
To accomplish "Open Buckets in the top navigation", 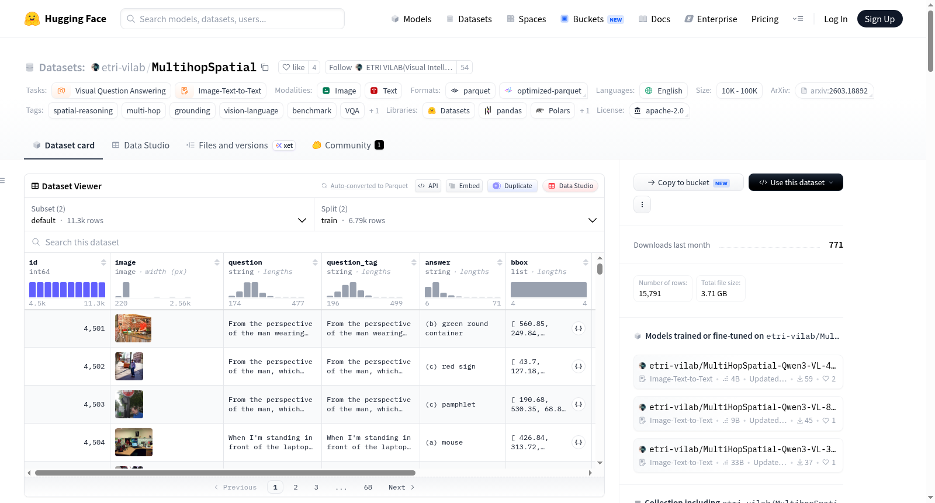I will (x=592, y=19).
